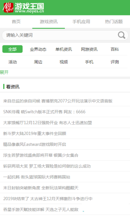Open the 网游资讯 category
This screenshot has width=130, height=216.
click(x=89, y=49)
